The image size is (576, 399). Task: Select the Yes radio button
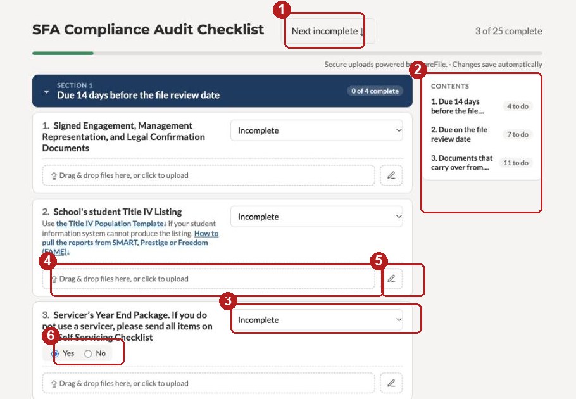[x=55, y=354]
